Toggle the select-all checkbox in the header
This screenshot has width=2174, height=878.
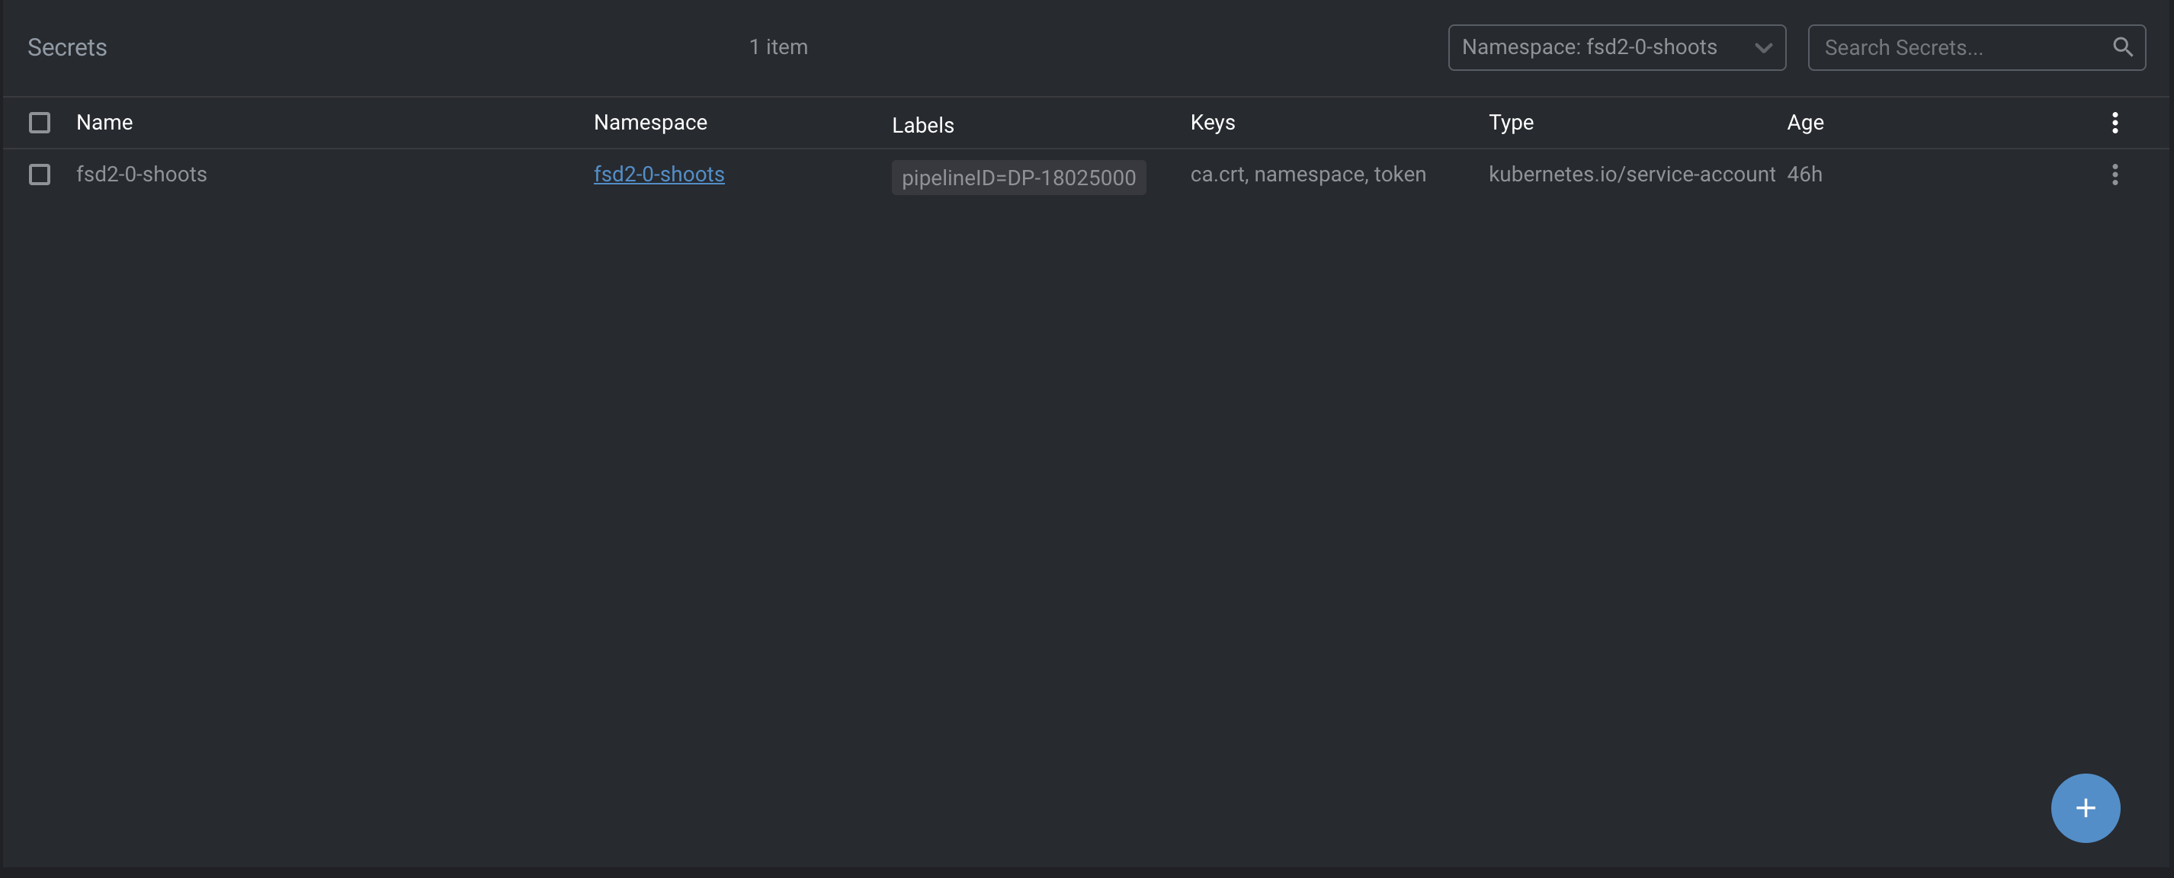[x=40, y=122]
